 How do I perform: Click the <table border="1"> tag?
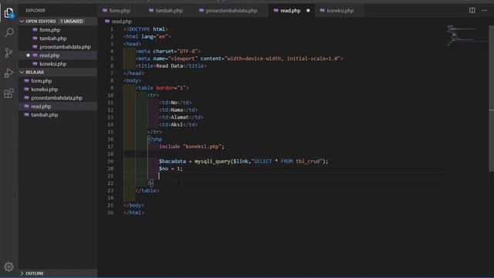tap(162, 88)
